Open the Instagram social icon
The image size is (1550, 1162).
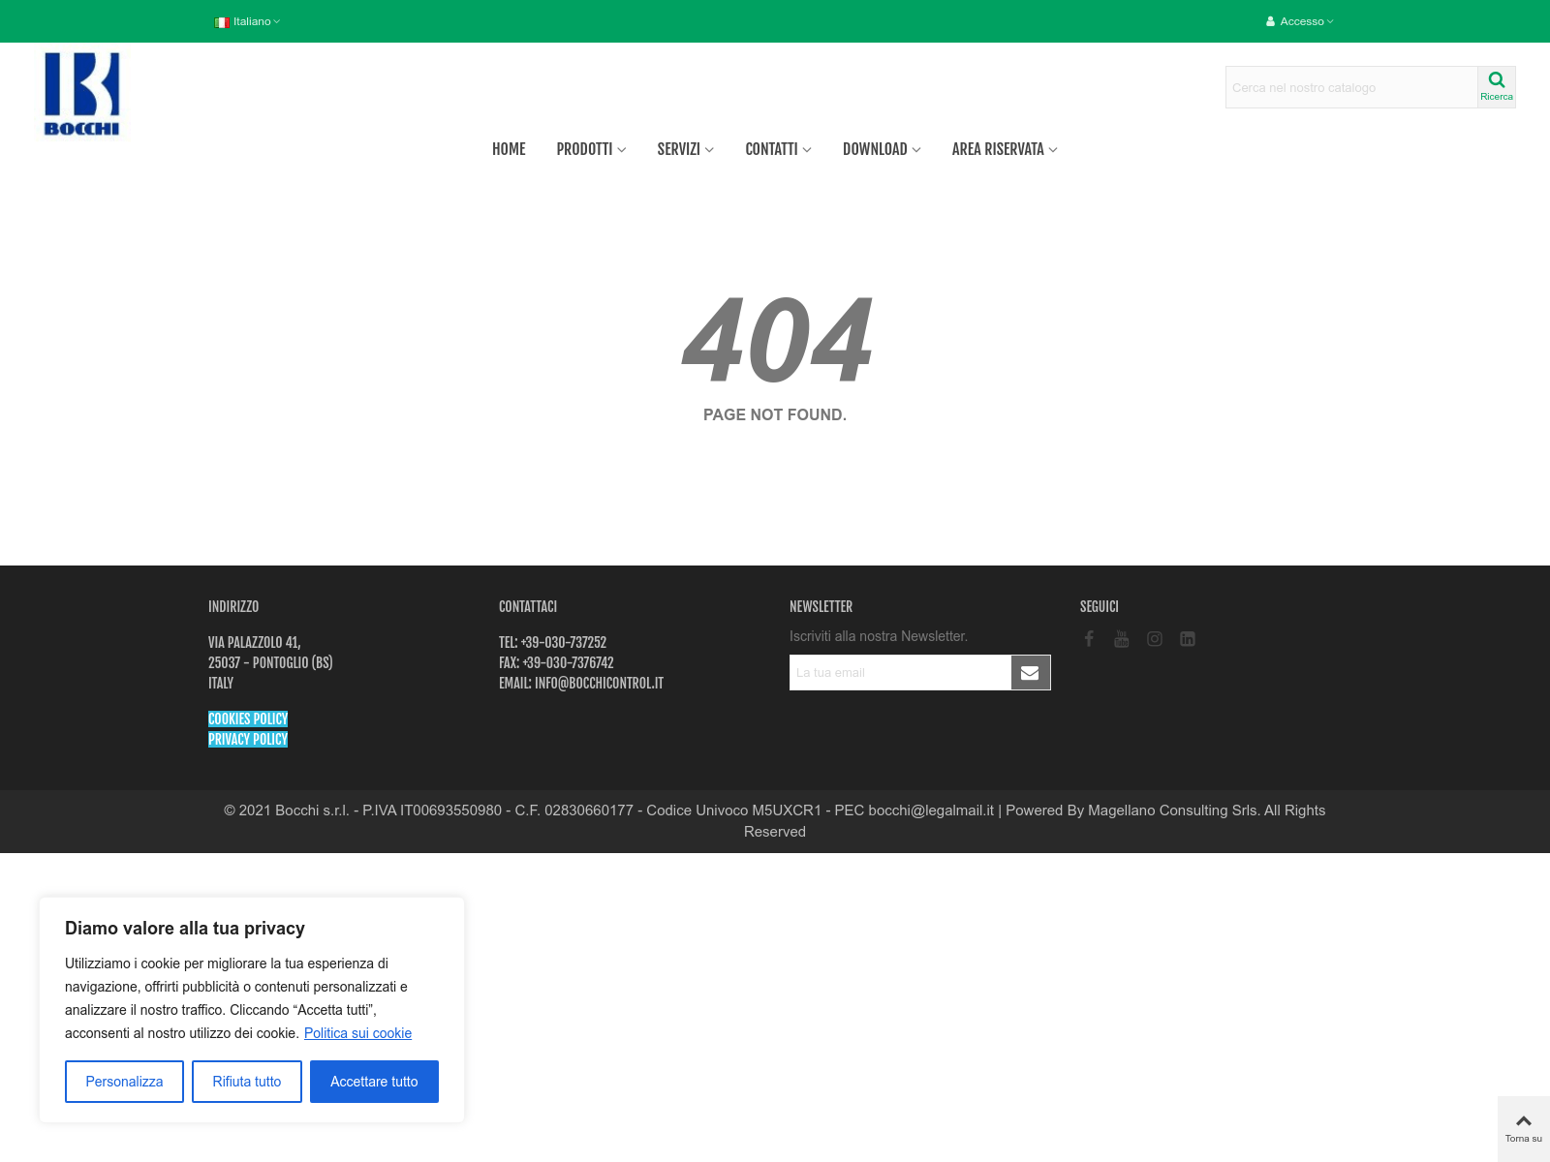(1155, 639)
